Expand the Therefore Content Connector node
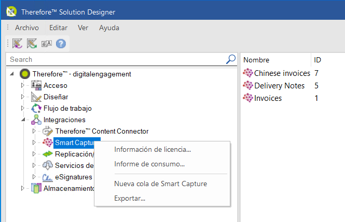Screen dimensions: 345x222 [34, 131]
